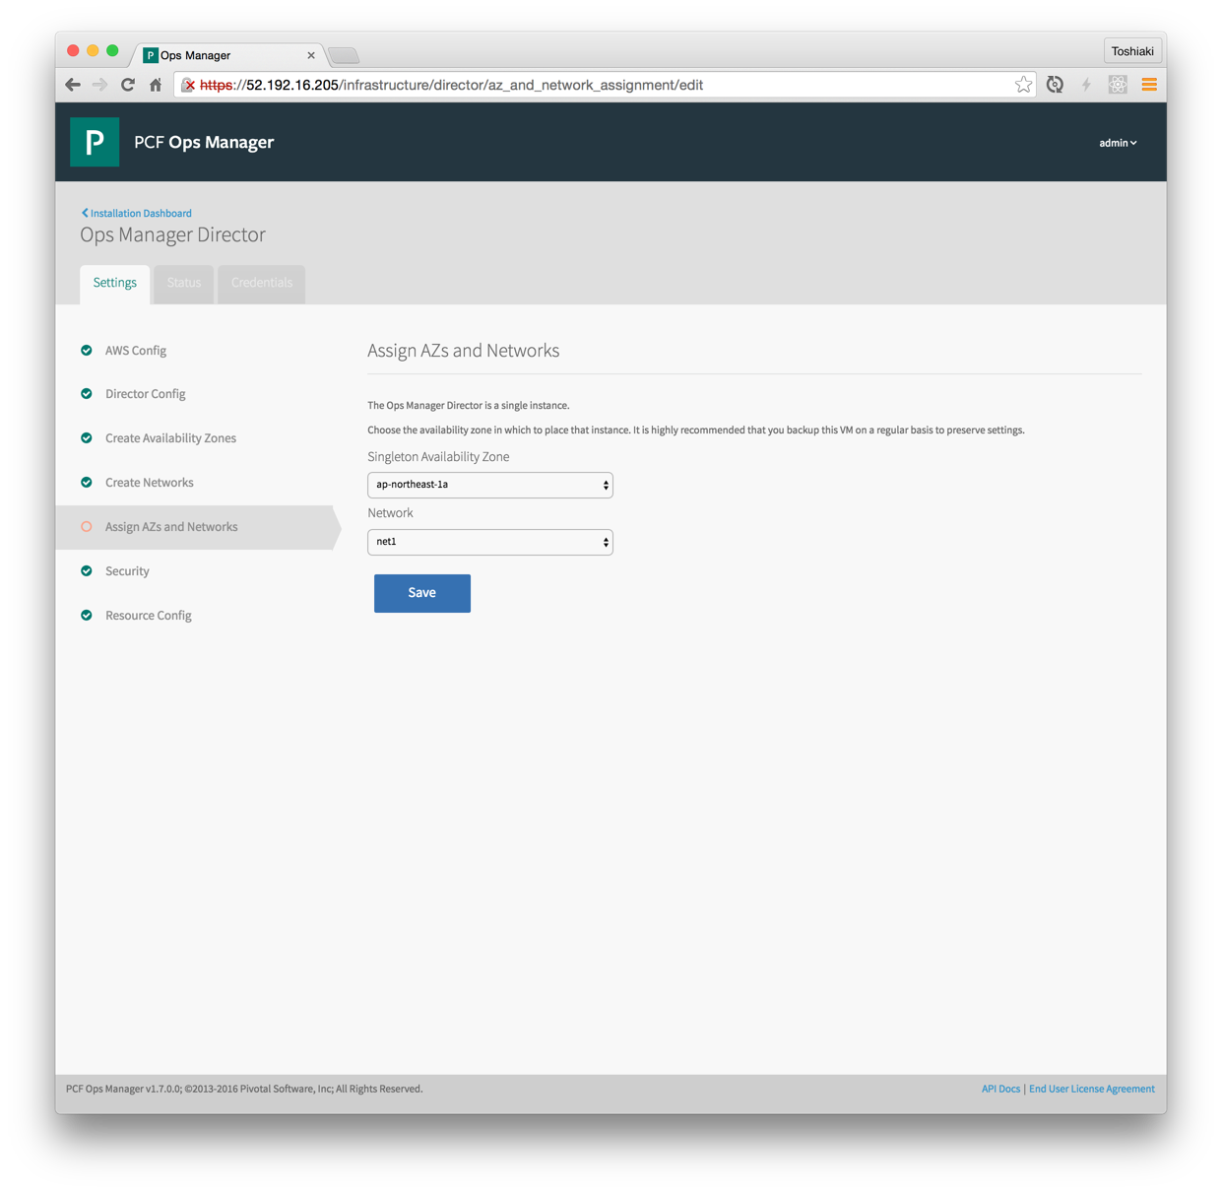Open Security section
The height and width of the screenshot is (1193, 1222).
click(127, 571)
